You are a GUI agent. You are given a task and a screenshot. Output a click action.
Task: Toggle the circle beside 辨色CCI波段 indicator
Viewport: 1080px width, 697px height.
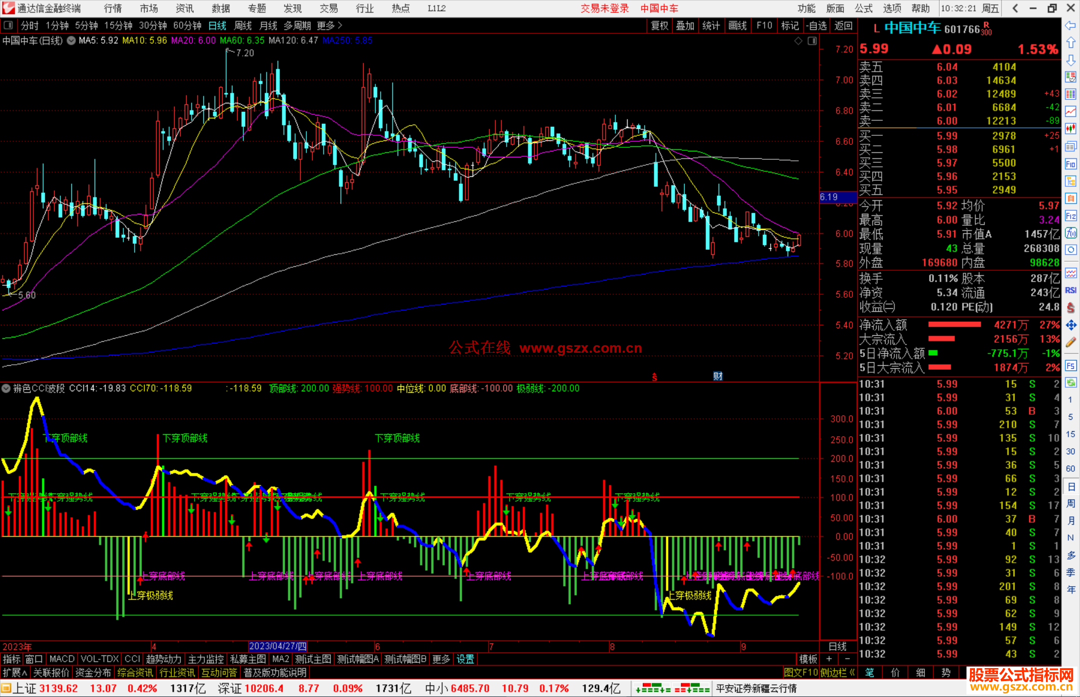click(x=6, y=388)
